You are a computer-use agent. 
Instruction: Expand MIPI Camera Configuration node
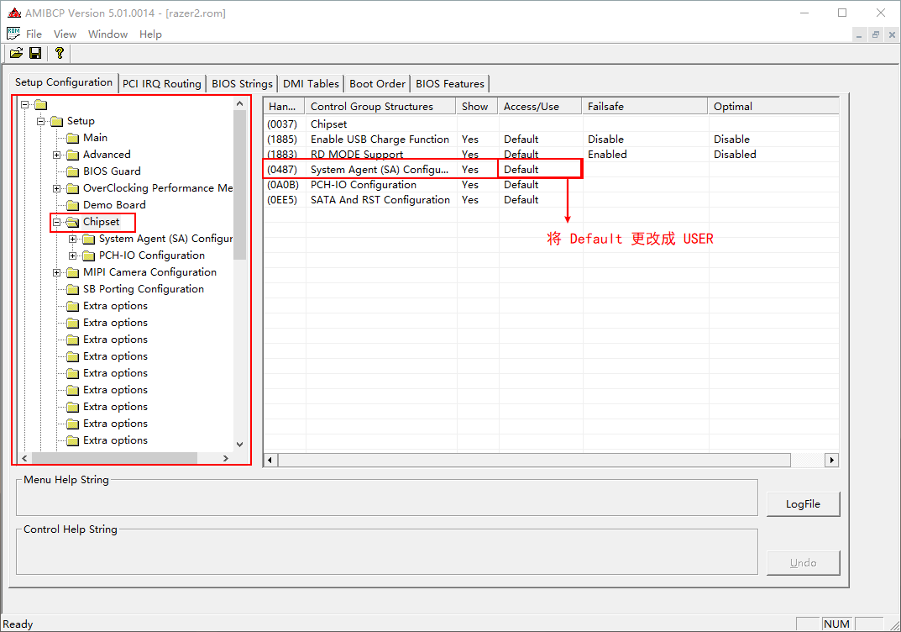pyautogui.click(x=57, y=272)
